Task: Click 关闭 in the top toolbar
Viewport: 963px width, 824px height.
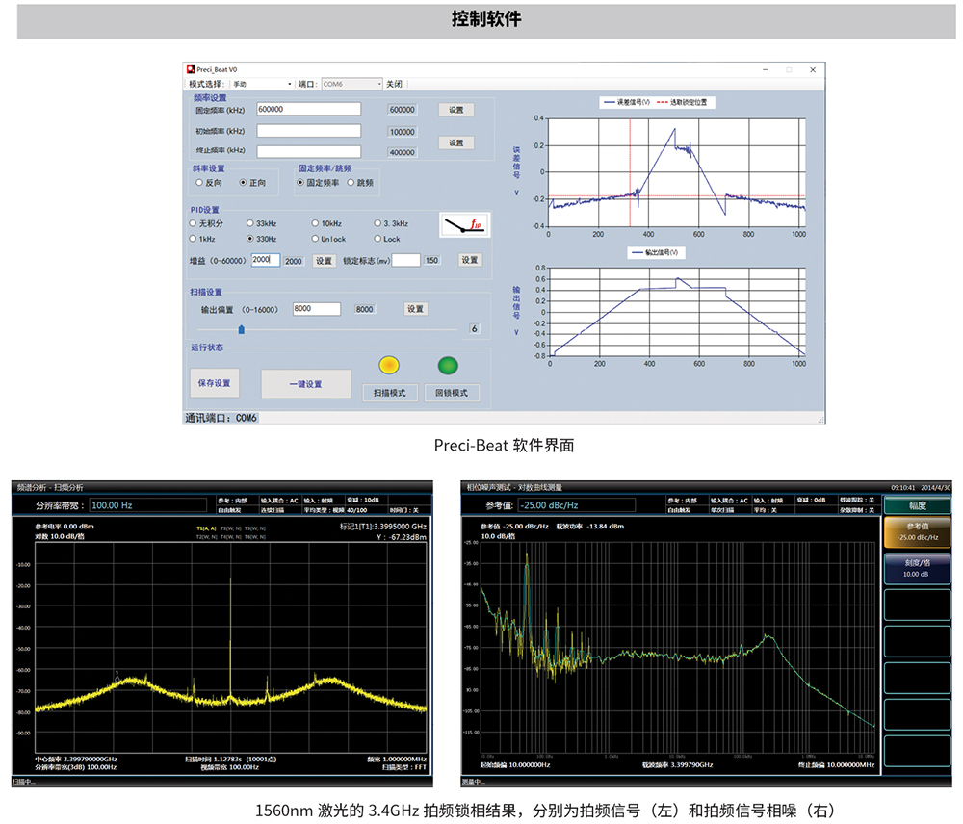Action: click(394, 85)
